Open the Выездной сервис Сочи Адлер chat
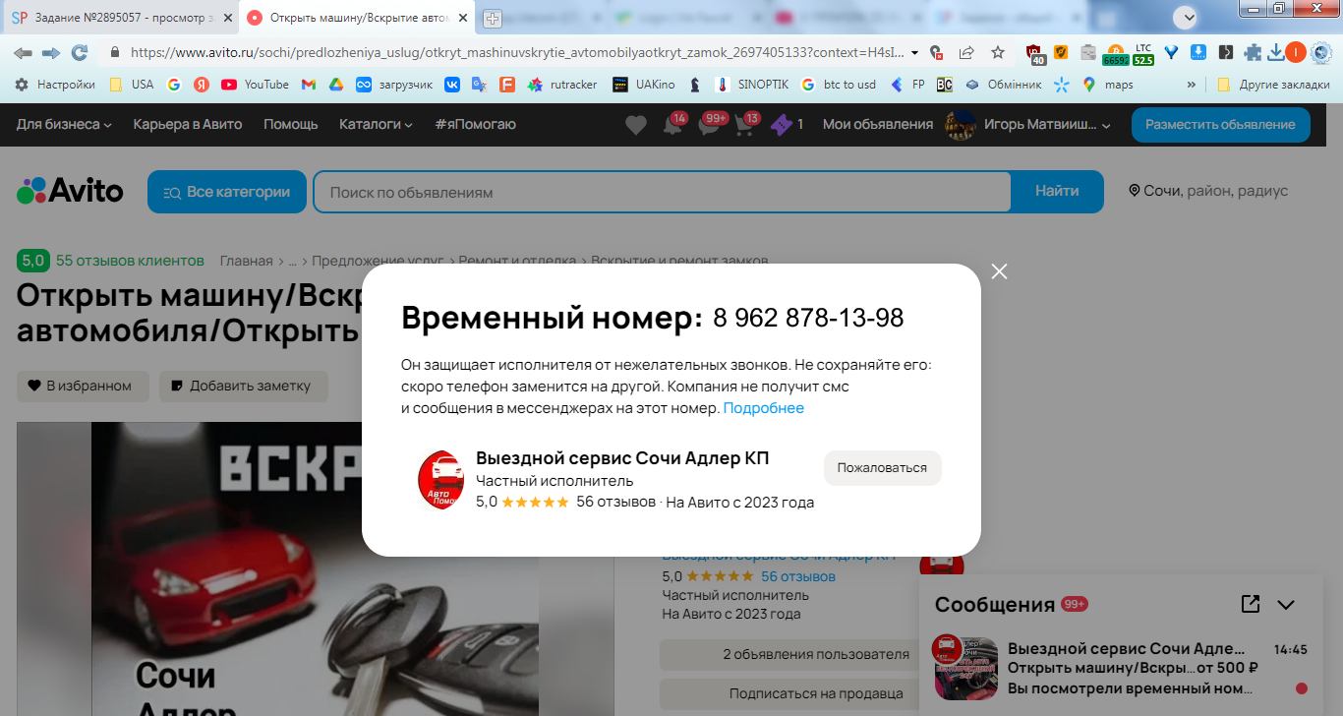Image resolution: width=1343 pixels, height=716 pixels. point(1121,669)
